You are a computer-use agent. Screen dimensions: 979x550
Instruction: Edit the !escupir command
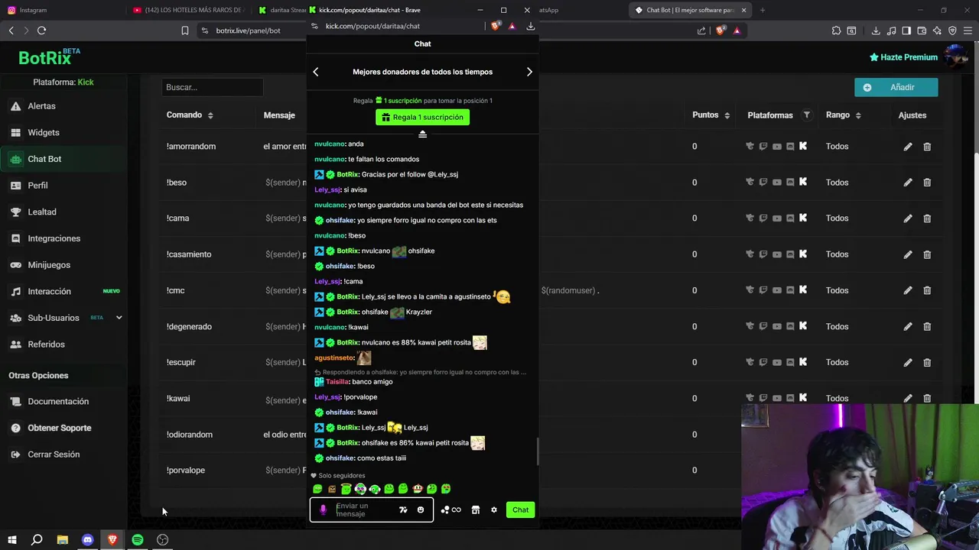(x=908, y=362)
